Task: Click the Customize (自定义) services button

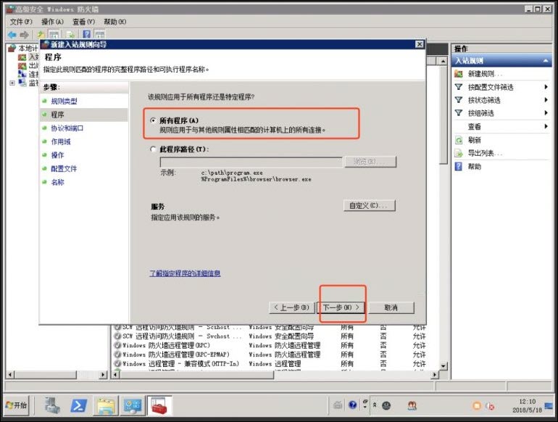Action: 369,205
